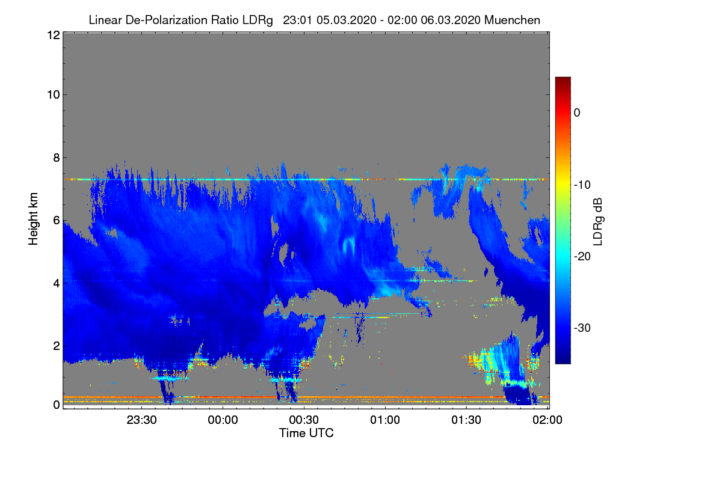Click the colorbar value -20
722x481 pixels.
coord(581,257)
